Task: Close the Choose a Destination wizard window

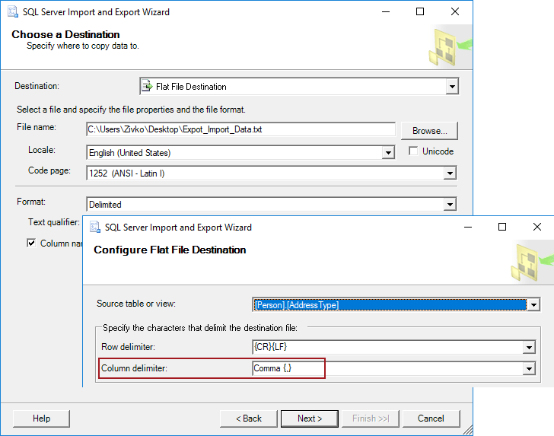Action: tap(455, 11)
